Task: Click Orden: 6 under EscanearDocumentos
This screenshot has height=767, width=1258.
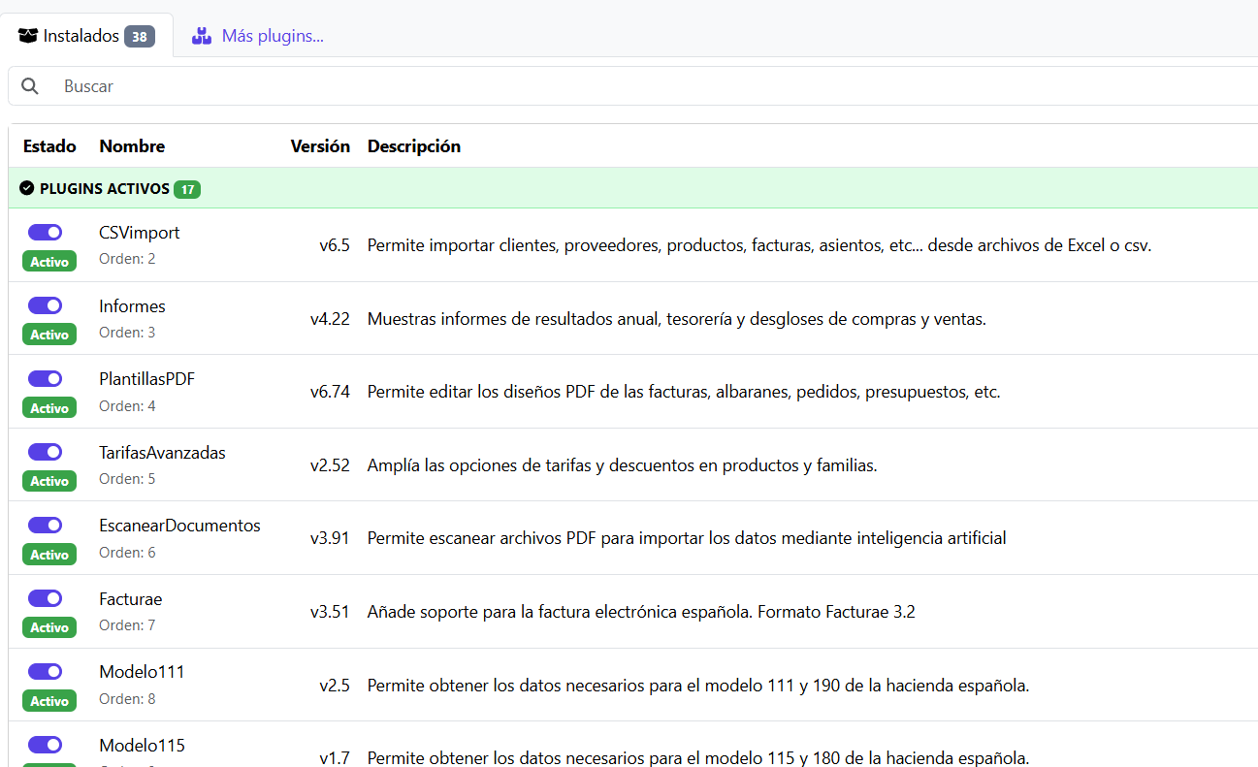Action: tap(127, 553)
